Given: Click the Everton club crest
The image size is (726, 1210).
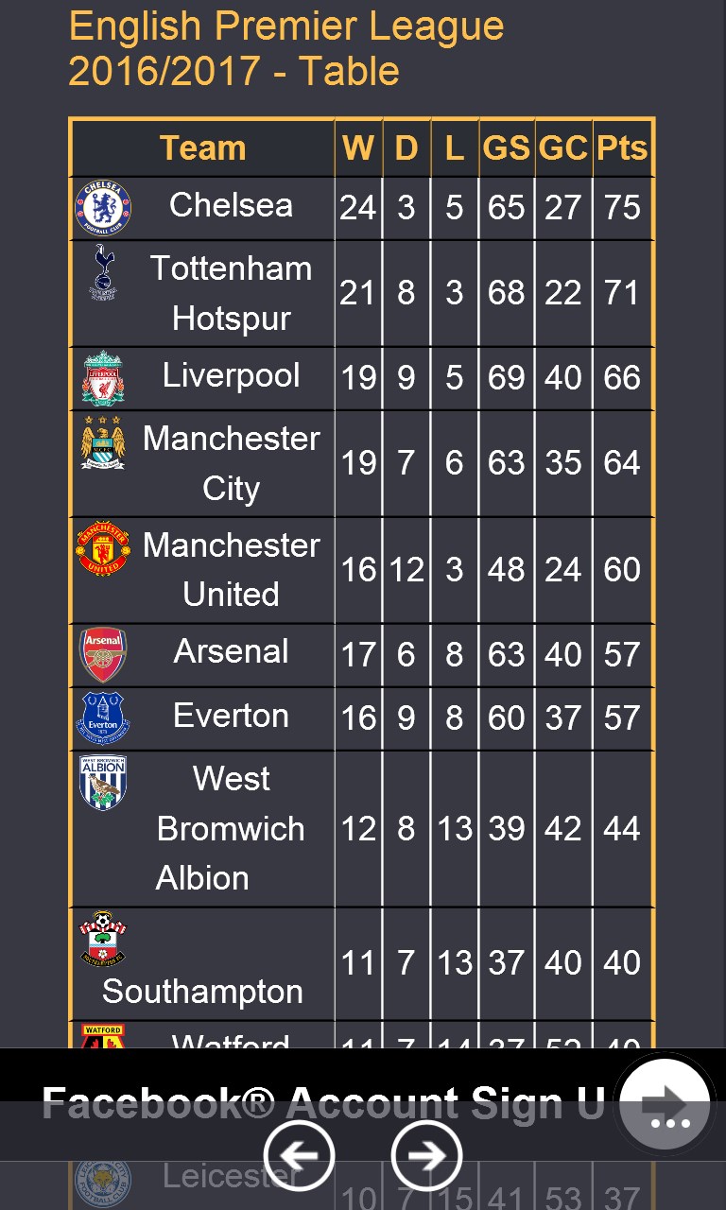Looking at the screenshot, I should click(x=103, y=718).
